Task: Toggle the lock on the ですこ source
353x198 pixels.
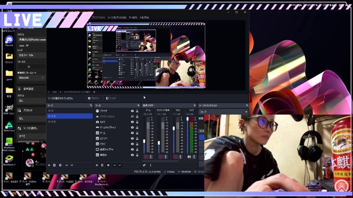Action: [x=137, y=144]
